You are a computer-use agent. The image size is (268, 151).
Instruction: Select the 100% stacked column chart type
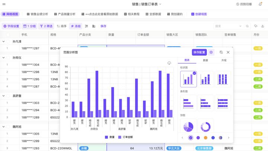click(x=223, y=79)
